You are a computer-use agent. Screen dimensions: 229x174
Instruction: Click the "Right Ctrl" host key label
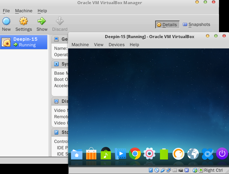click(x=213, y=170)
